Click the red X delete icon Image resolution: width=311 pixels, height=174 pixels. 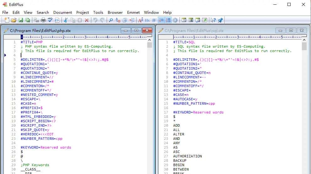click(x=87, y=20)
